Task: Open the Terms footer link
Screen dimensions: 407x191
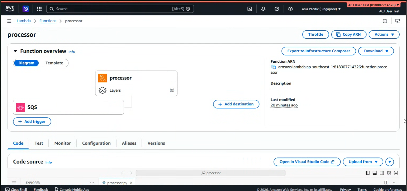Action: click(x=362, y=189)
